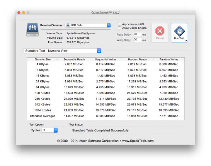Click the 979.616 Gigabytes volume size text
Screen dimensions: 211x166
[x=78, y=38]
